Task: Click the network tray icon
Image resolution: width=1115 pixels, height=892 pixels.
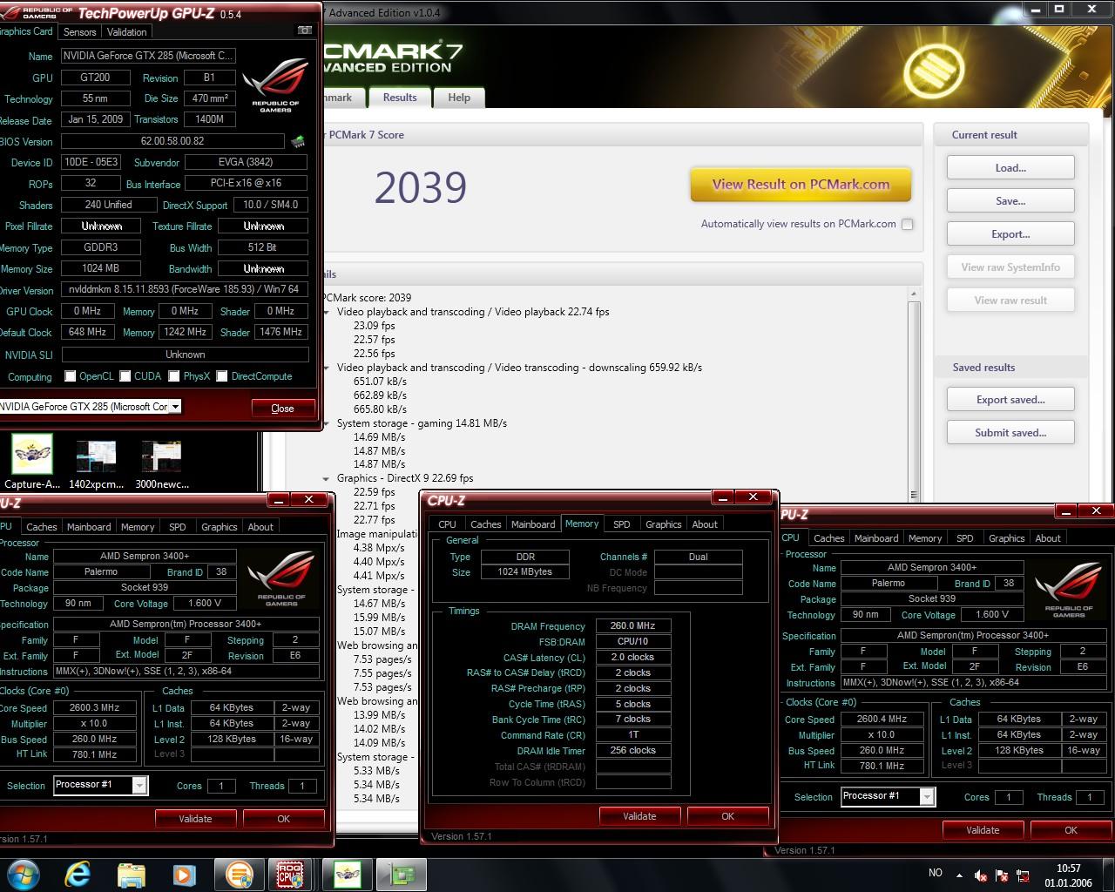Action: (x=1023, y=875)
